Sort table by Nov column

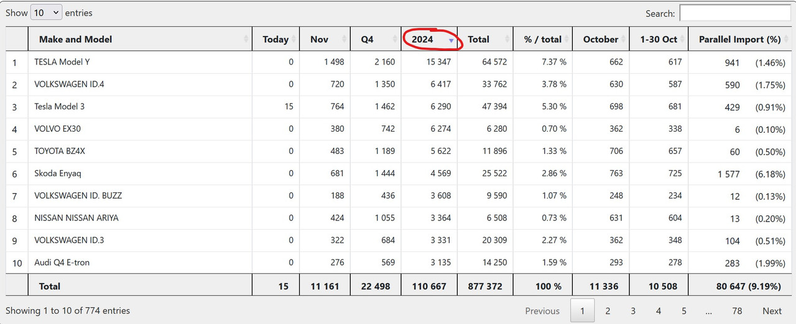(x=325, y=39)
